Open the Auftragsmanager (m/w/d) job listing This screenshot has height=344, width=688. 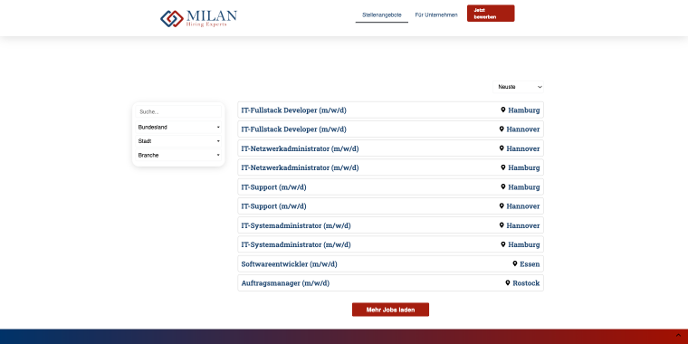390,283
